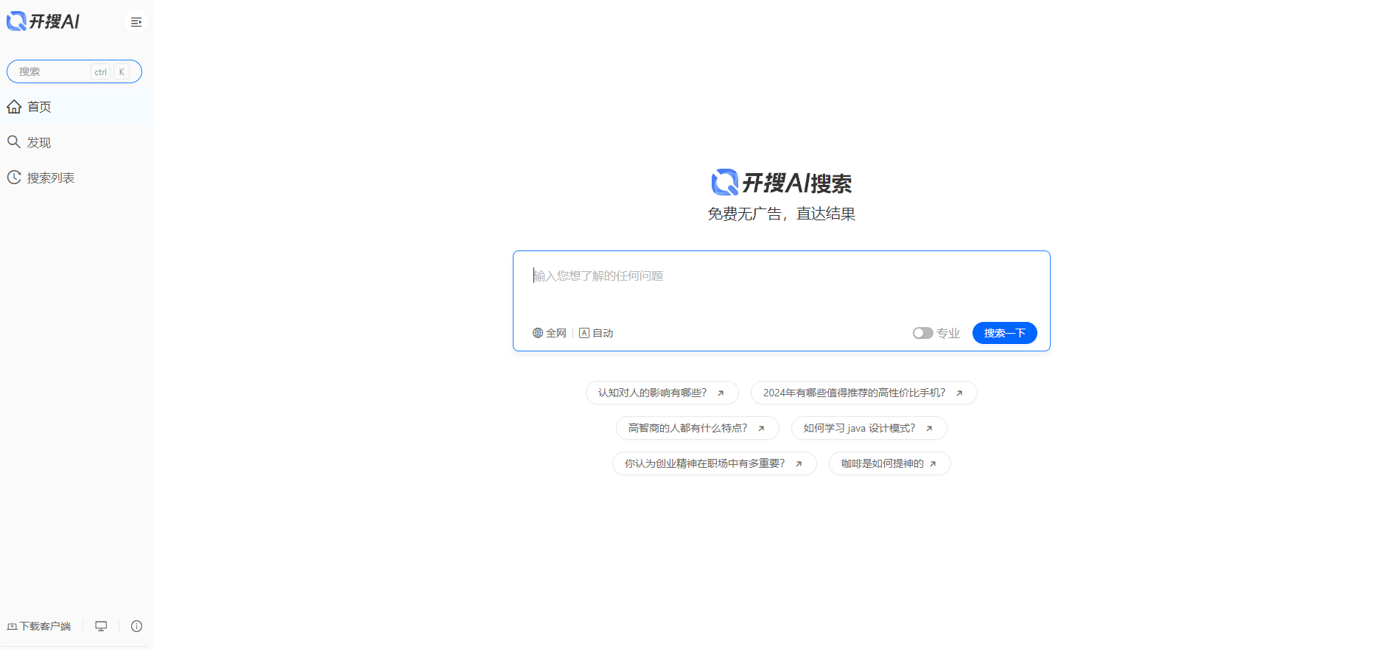Screen dimensions: 1391x649
Task: Select suggestion 如何学习 java 设计模式?
Action: coord(859,428)
